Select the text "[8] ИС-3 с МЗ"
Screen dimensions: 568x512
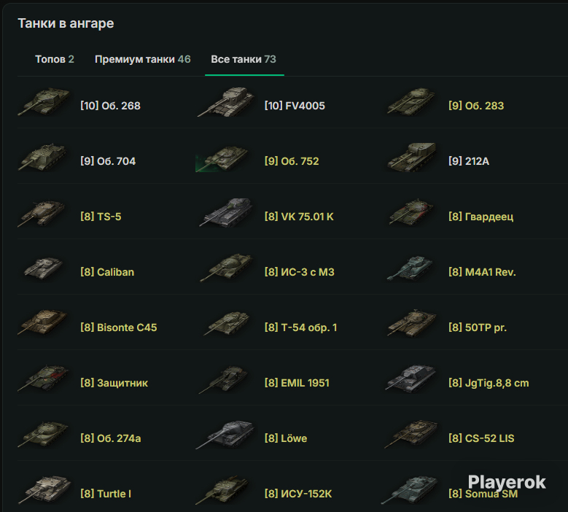[x=299, y=272]
